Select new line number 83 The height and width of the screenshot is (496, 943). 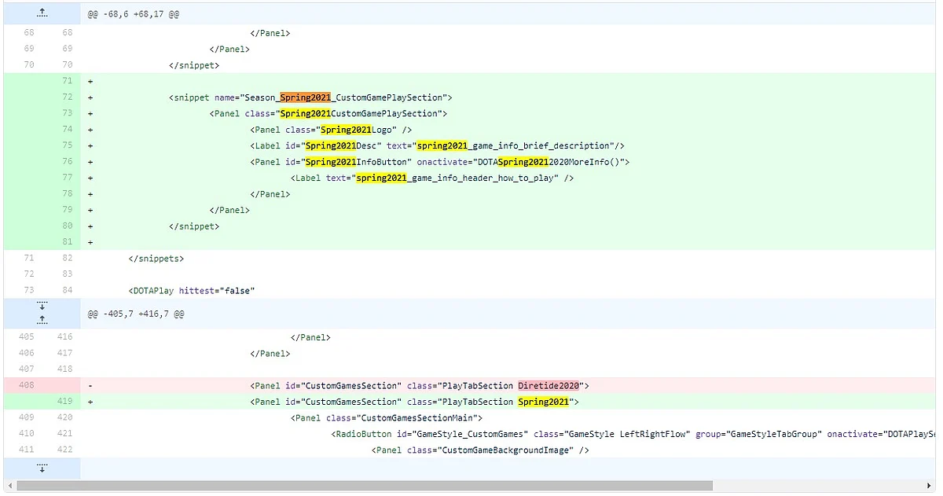pos(67,274)
